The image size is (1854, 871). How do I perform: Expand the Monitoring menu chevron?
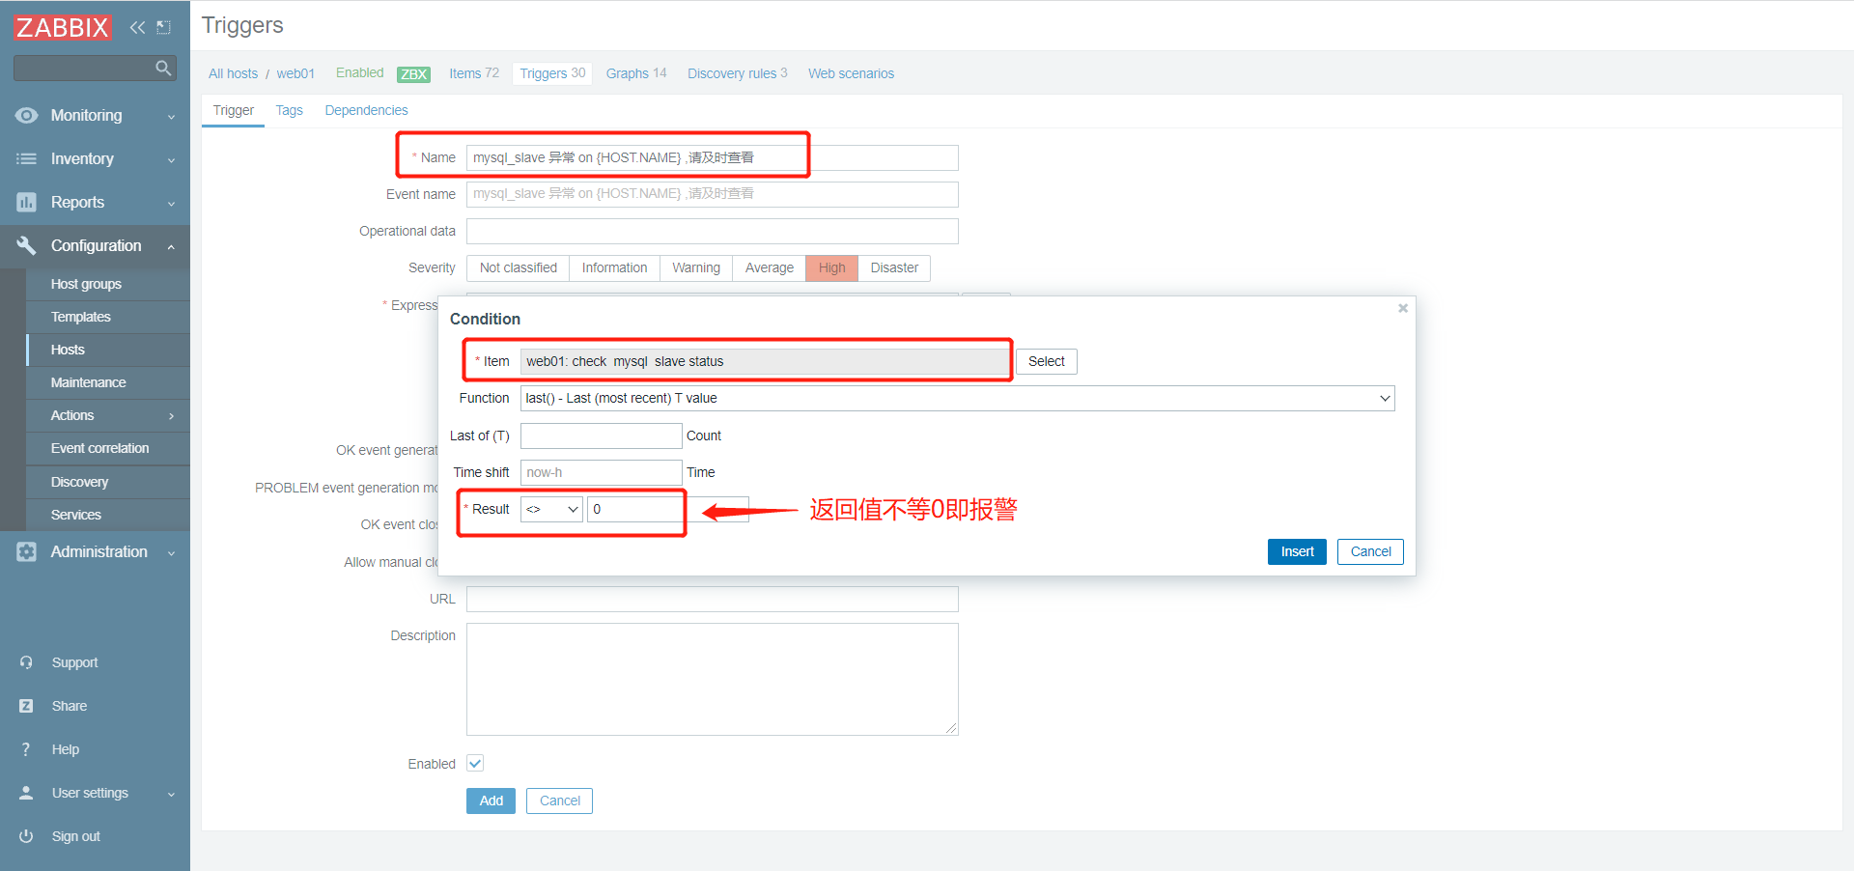tap(171, 116)
